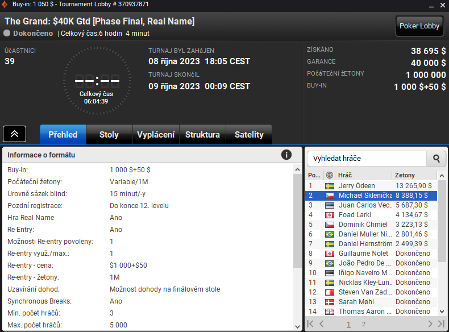Click the globe country column icon
This screenshot has height=332, width=449.
pos(329,175)
